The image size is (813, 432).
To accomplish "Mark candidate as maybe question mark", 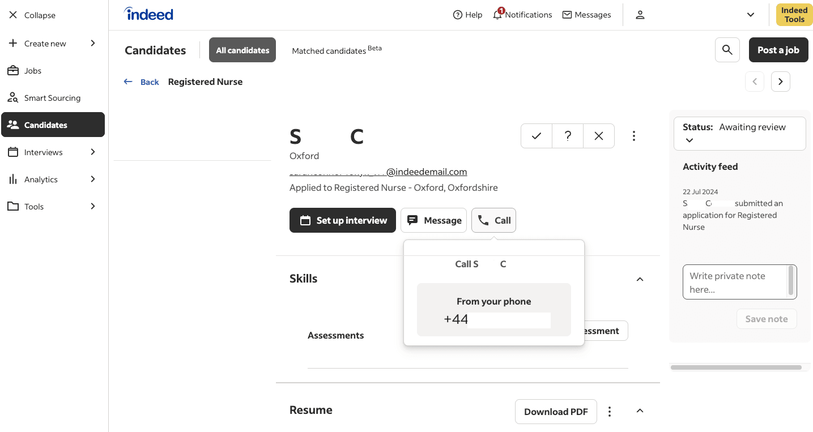I will [568, 136].
